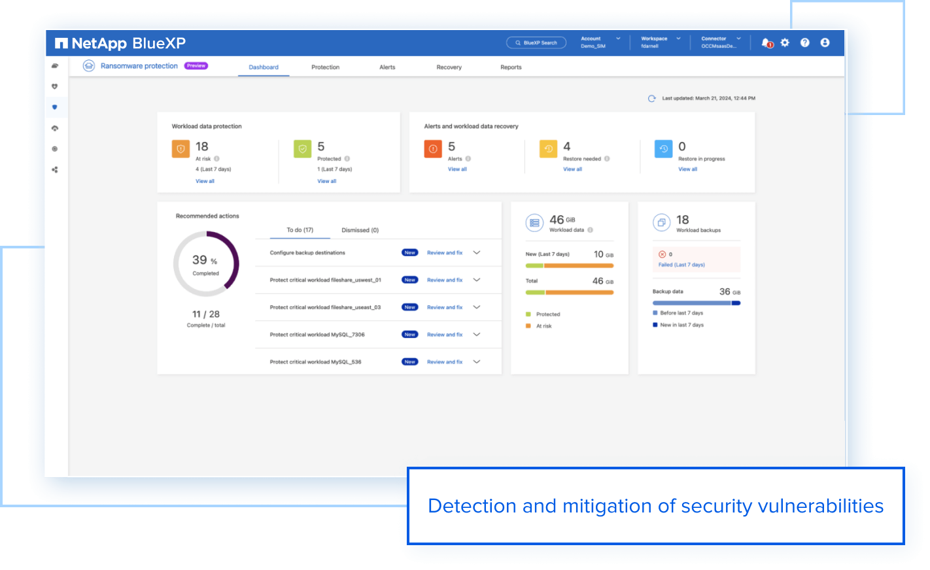Open the Recovery tab
Image resolution: width=930 pixels, height=570 pixels.
pos(449,67)
